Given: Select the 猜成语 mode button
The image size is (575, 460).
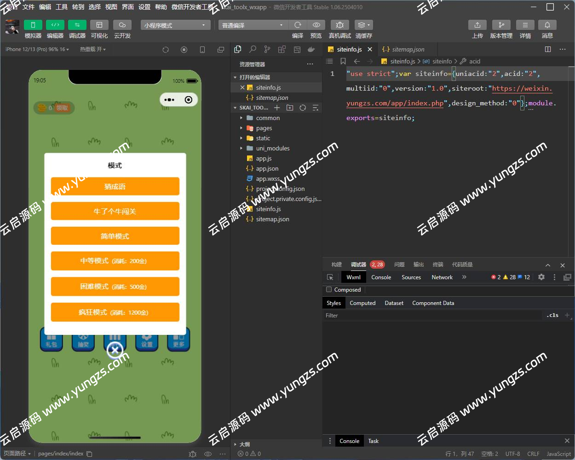Looking at the screenshot, I should coord(115,186).
